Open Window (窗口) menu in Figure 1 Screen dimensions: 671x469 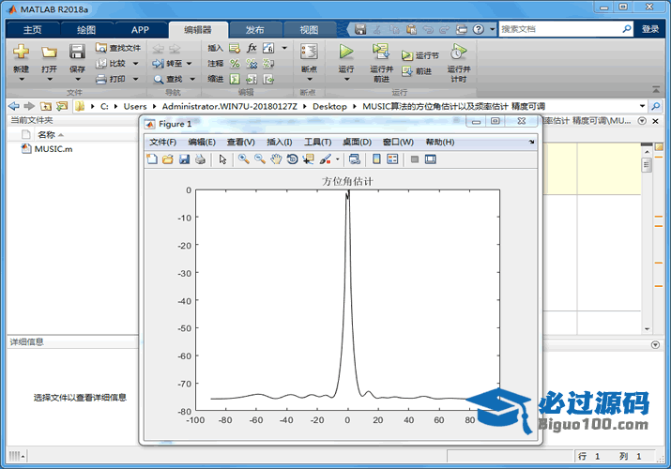(x=398, y=142)
